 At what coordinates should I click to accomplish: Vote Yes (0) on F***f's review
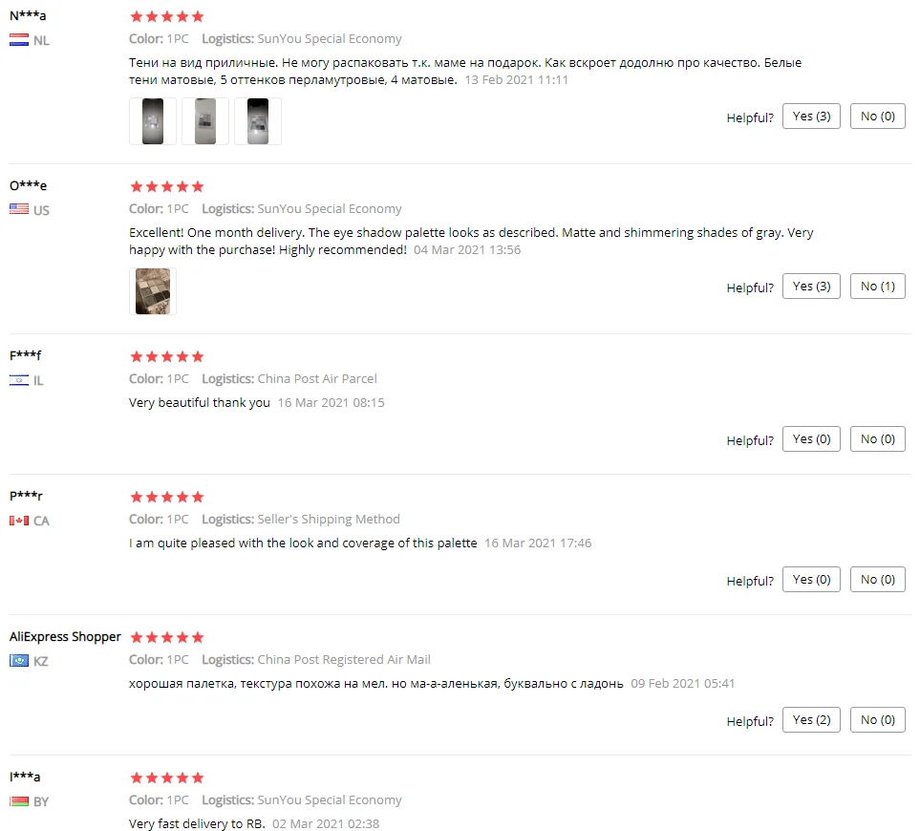(x=811, y=438)
